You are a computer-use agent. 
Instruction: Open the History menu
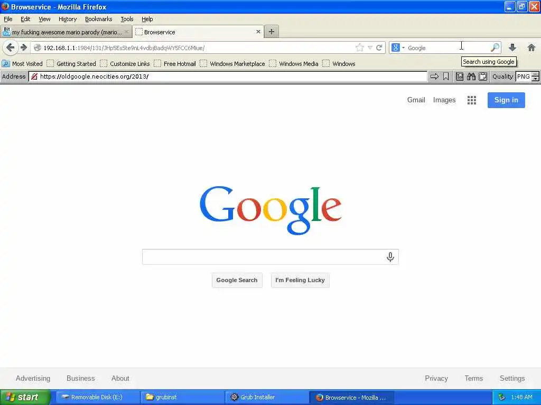click(68, 19)
